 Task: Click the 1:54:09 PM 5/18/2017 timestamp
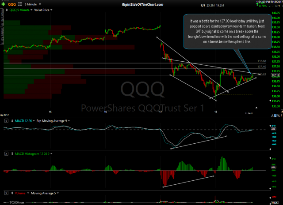tap(270, 2)
